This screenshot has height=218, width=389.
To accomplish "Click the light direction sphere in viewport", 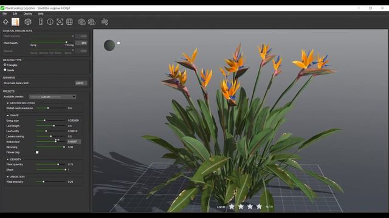I will 109,45.
